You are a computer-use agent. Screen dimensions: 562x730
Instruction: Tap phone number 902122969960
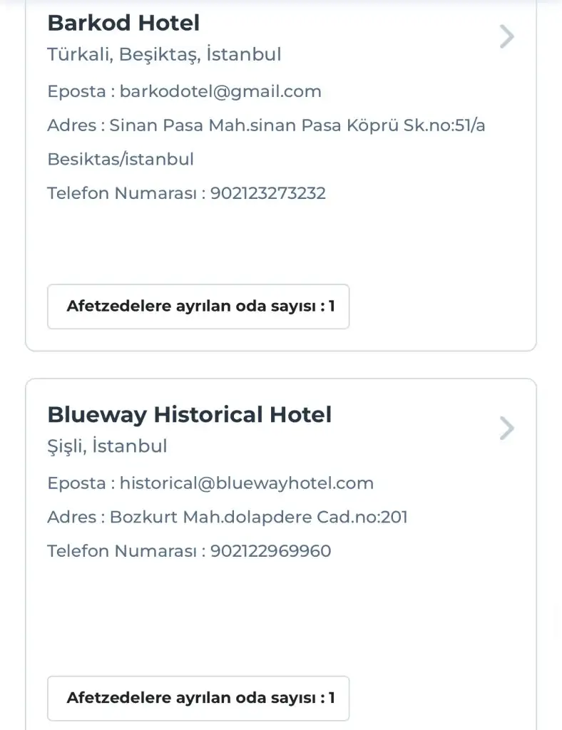271,551
